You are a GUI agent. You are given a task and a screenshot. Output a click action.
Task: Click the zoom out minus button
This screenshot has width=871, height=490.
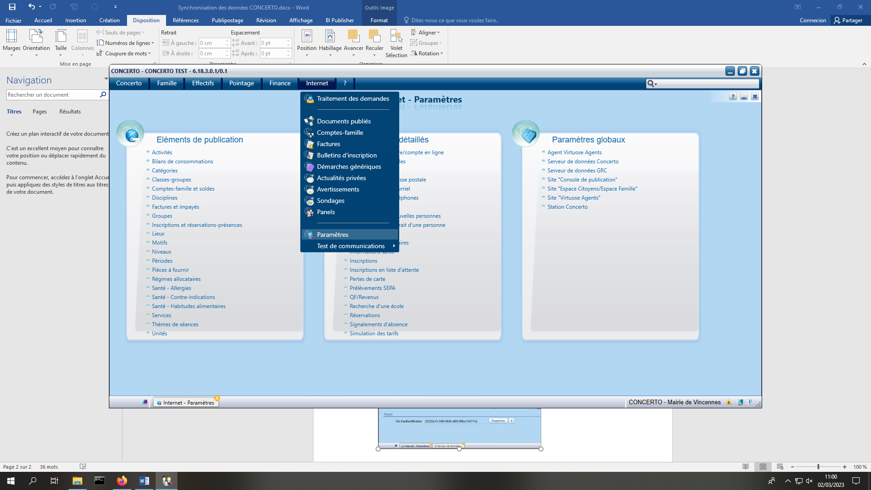pyautogui.click(x=793, y=467)
